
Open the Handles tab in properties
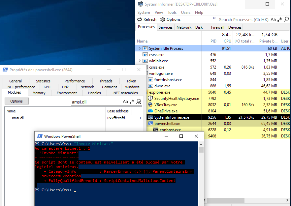94,93
